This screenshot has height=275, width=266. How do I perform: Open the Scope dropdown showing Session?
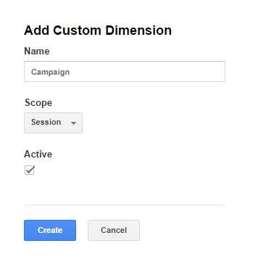tap(53, 123)
